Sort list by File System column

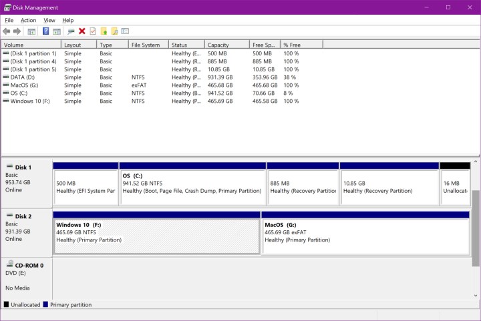pos(147,45)
